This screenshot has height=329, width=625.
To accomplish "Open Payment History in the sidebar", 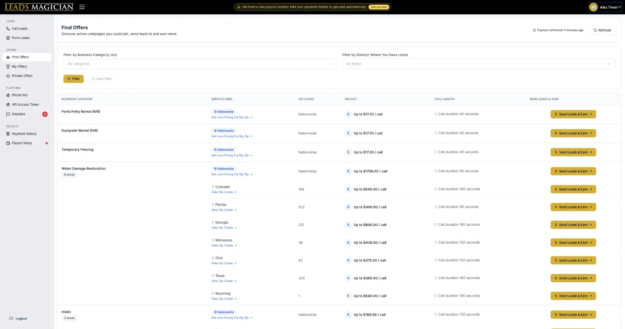I will (x=24, y=134).
